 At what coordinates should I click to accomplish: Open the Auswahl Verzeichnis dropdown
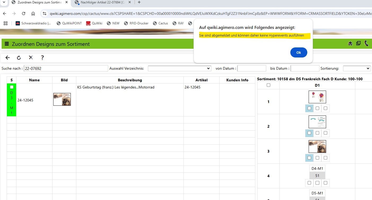click(x=180, y=68)
